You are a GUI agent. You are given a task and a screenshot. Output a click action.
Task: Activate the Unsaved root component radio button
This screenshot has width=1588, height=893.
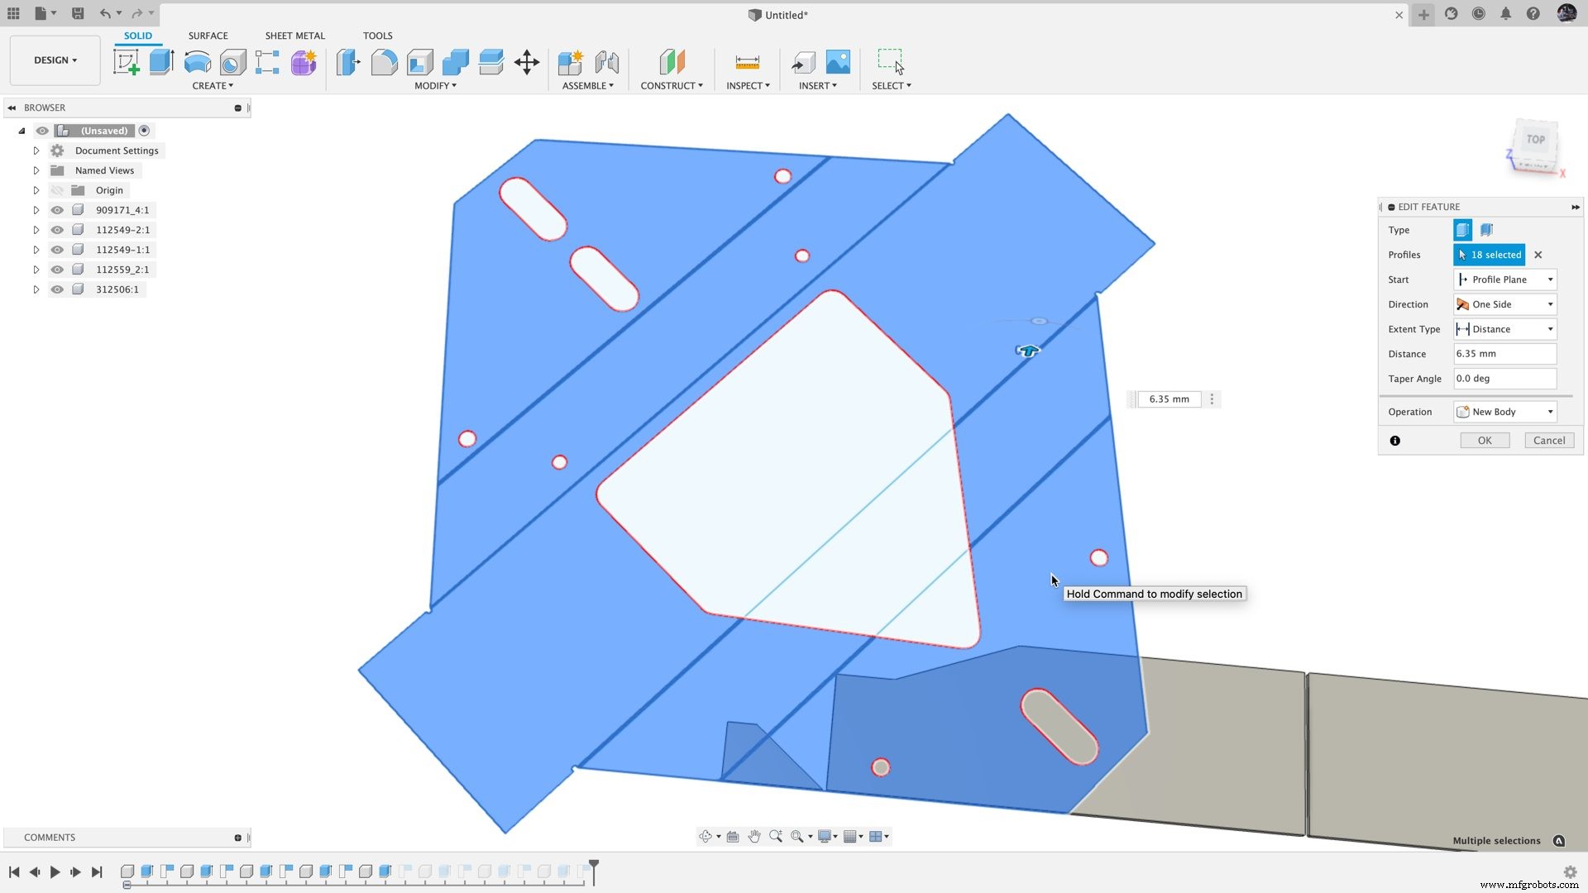pyautogui.click(x=144, y=130)
